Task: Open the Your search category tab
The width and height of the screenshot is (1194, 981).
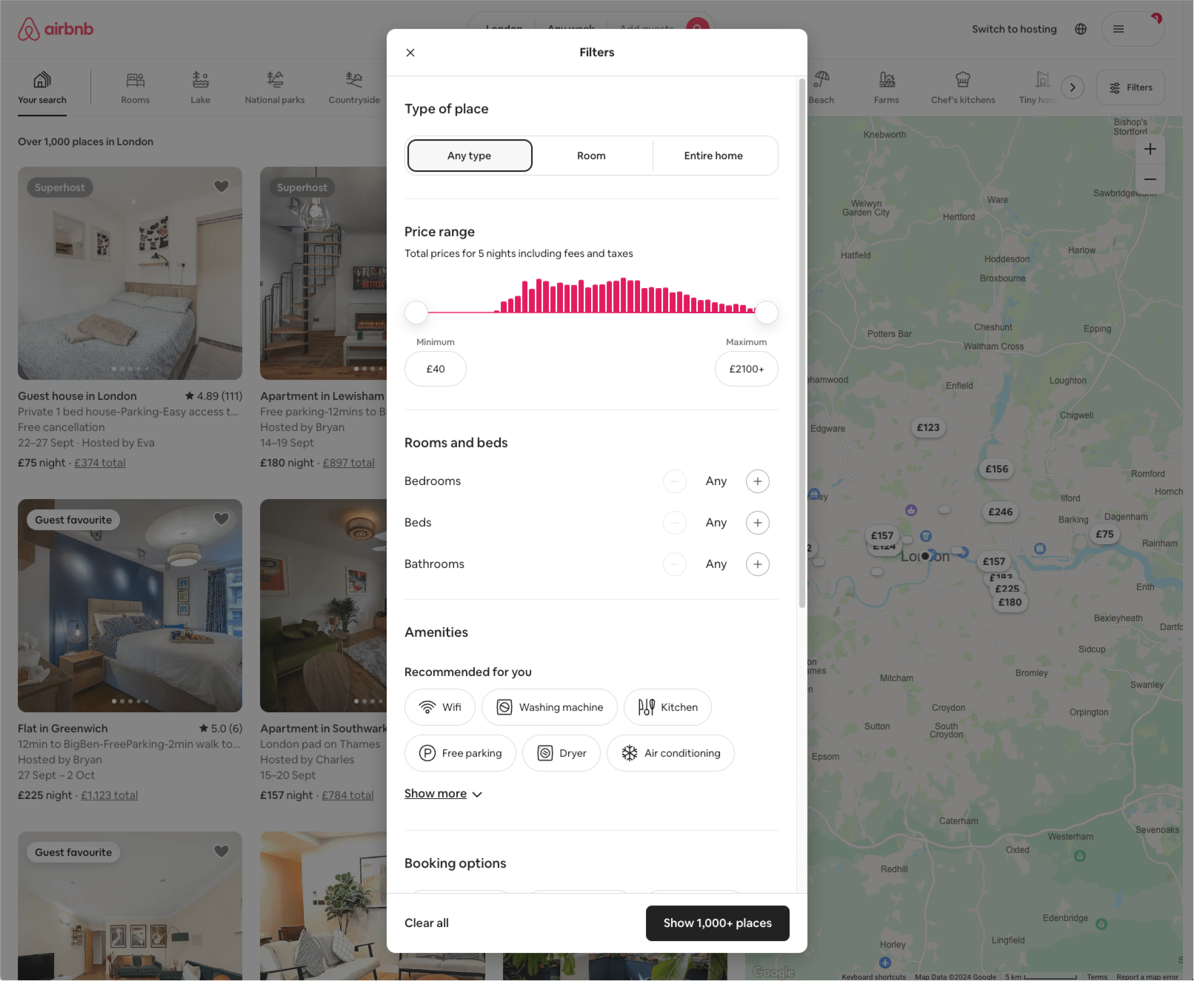Action: [42, 88]
